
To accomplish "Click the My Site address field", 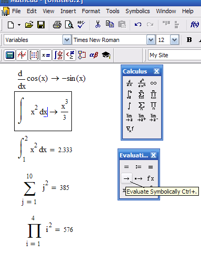I will click(x=175, y=55).
